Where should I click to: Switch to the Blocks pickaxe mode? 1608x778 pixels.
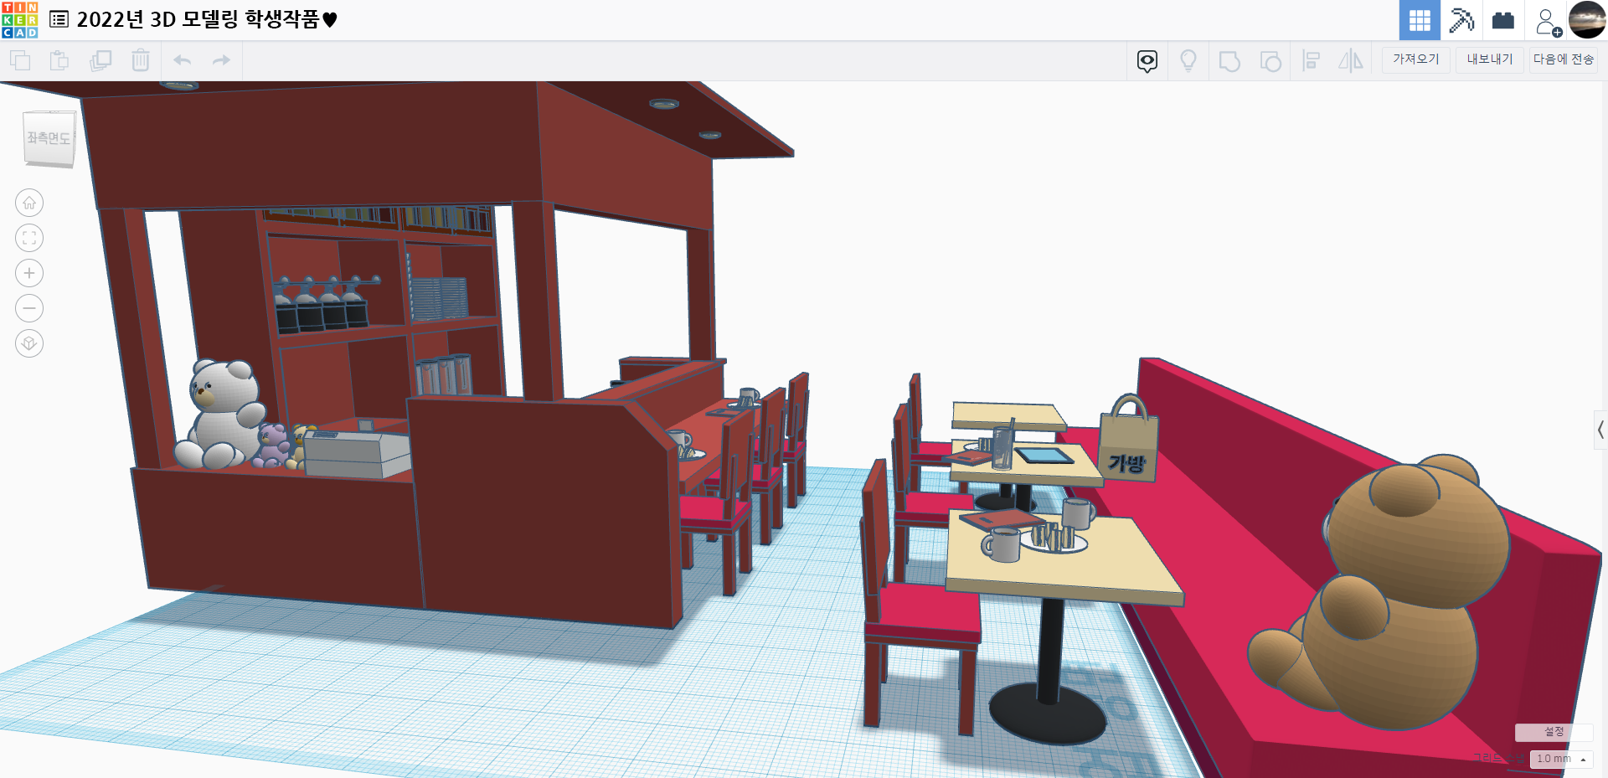click(1461, 20)
